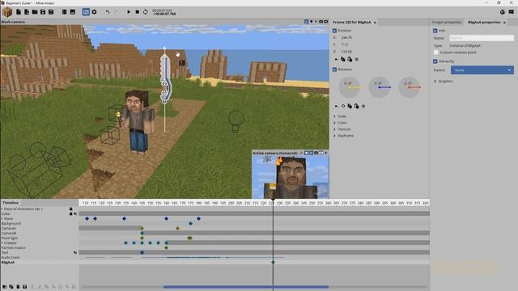Stop the animation playback
Viewport: 518px width, 291px height.
pos(137,12)
